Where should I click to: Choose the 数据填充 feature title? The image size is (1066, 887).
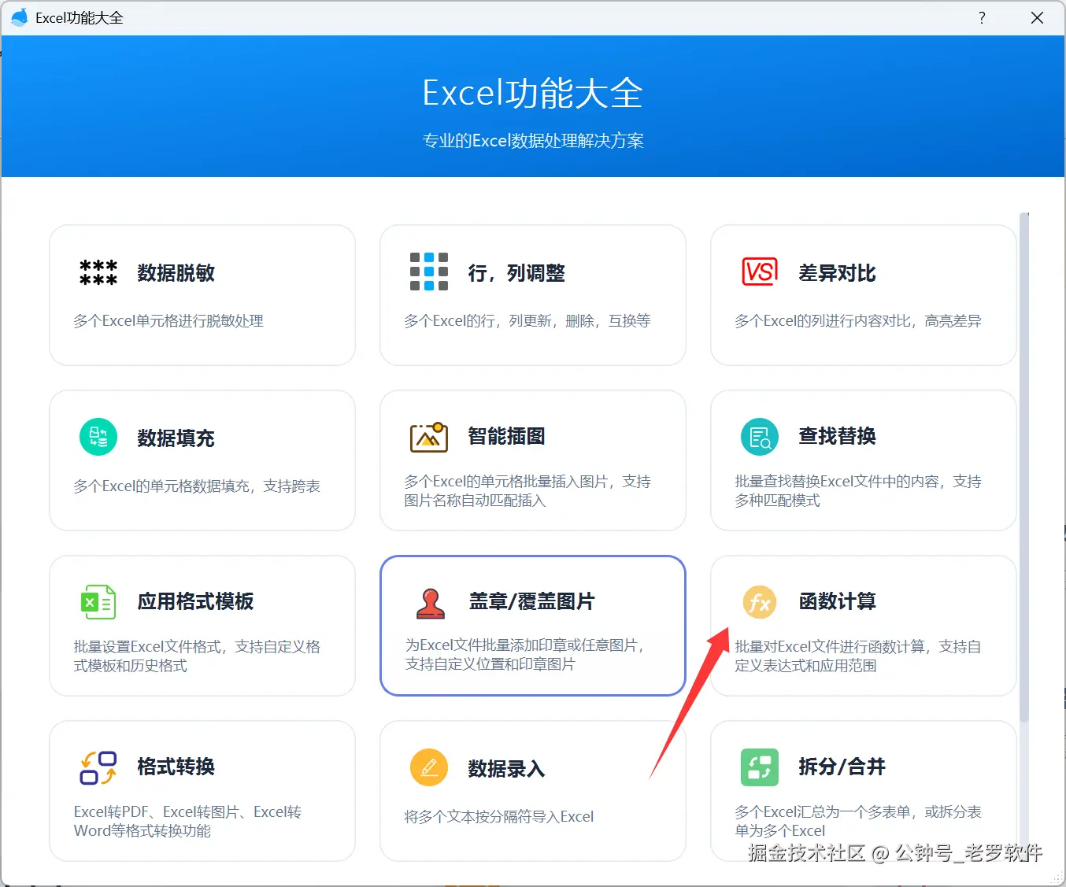coord(176,438)
